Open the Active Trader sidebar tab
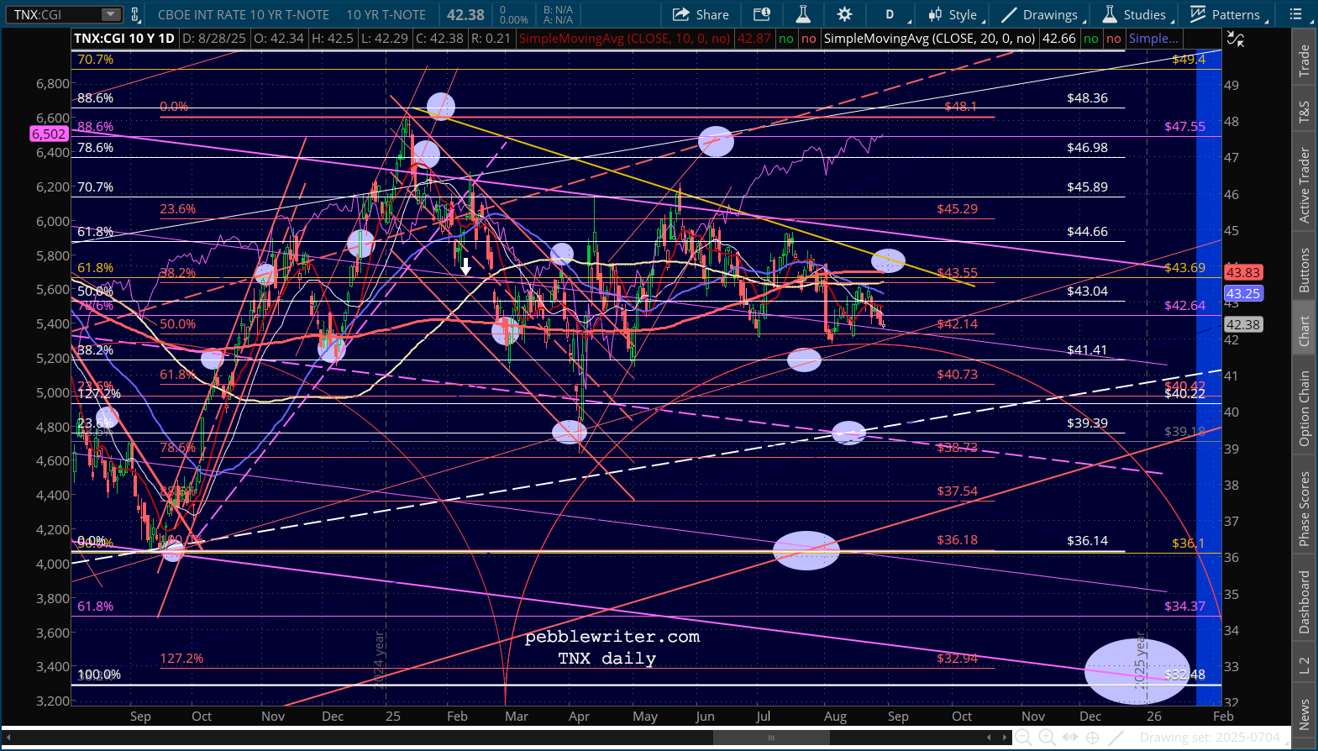 [x=1305, y=185]
